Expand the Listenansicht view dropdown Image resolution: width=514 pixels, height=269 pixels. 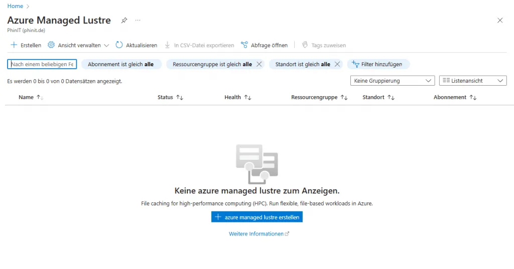(472, 81)
